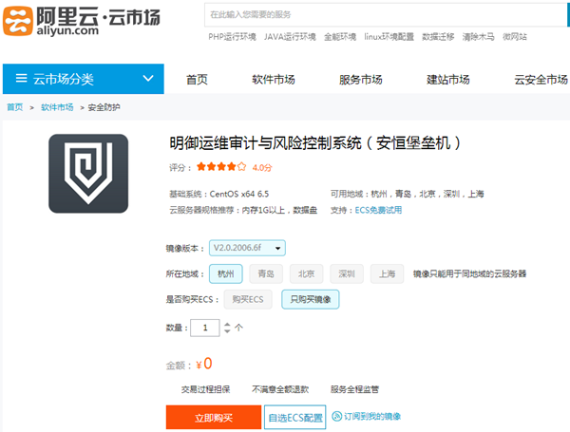Screen dimensions: 570x432
Task: Click 服务全程监管 guarantee label
Action: click(x=354, y=389)
